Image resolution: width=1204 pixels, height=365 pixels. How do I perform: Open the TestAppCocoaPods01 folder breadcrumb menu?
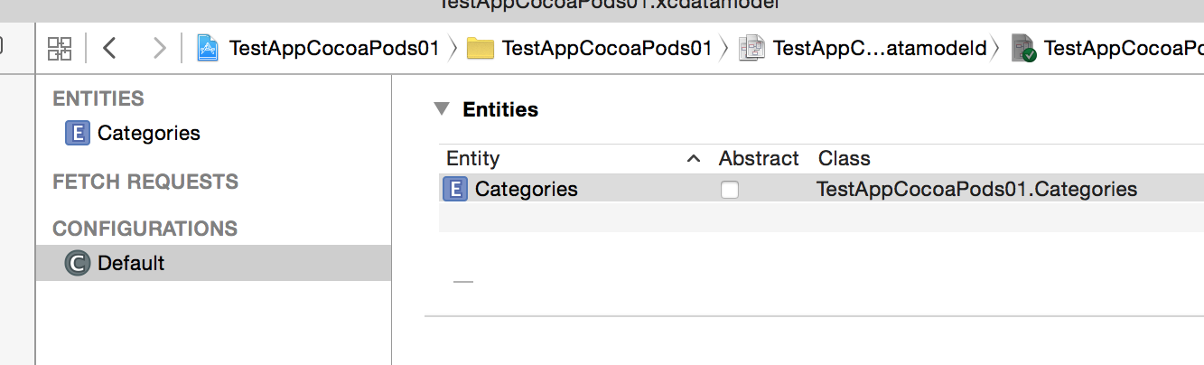point(606,48)
